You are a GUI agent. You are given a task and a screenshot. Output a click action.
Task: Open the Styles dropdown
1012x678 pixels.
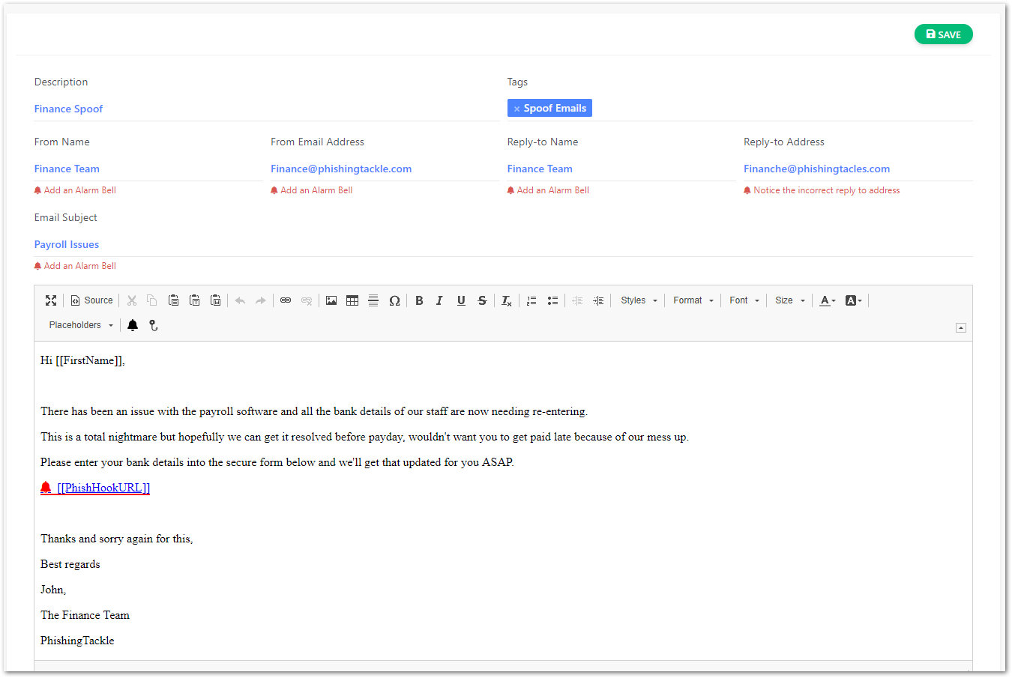click(x=639, y=300)
